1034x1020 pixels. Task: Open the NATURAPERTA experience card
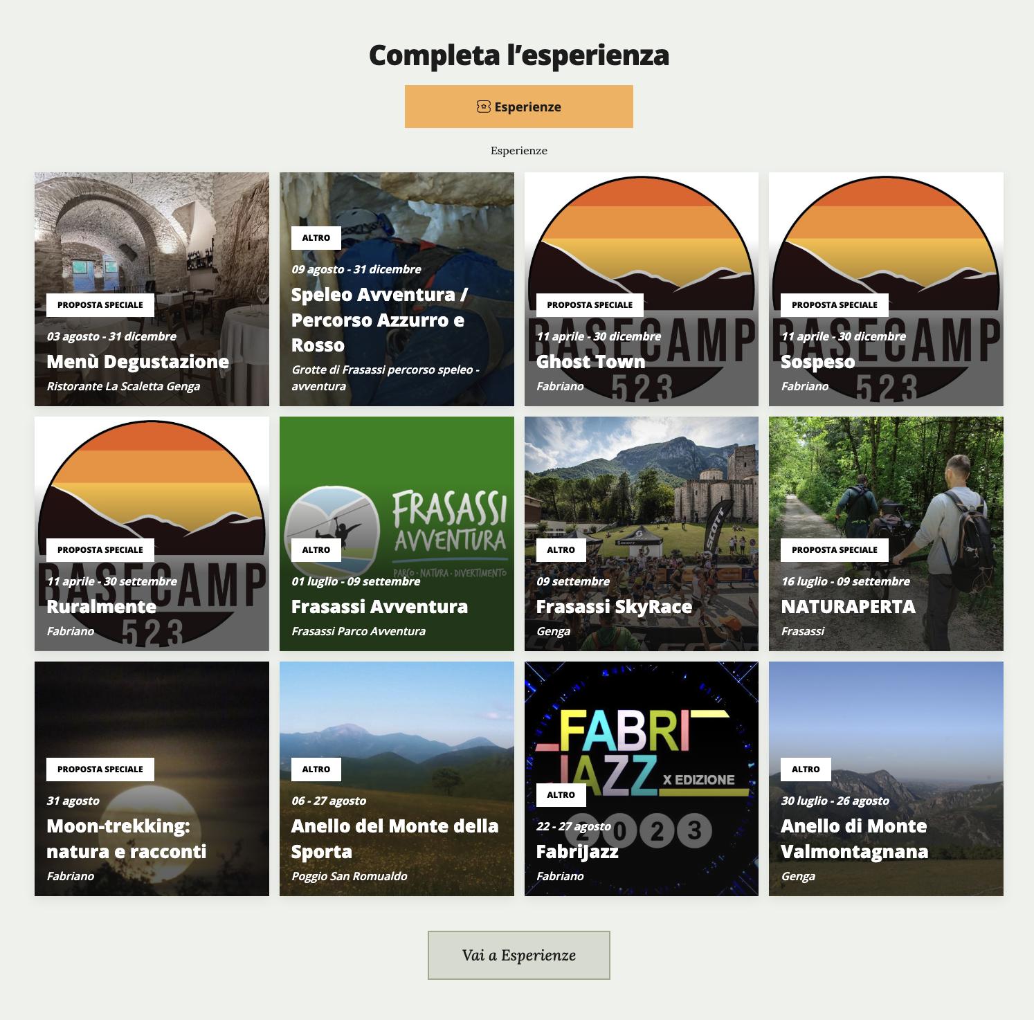click(886, 534)
